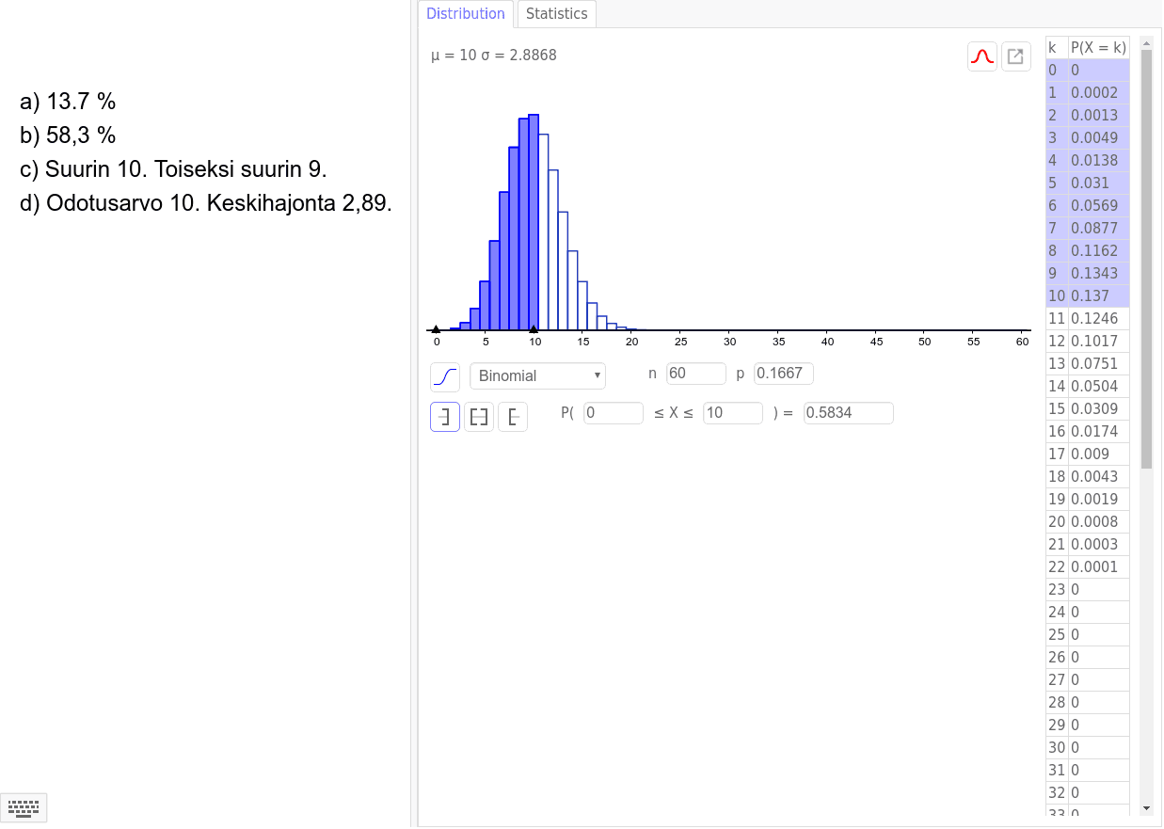Select table cell 0.0008
The height and width of the screenshot is (829, 1164).
1099,521
